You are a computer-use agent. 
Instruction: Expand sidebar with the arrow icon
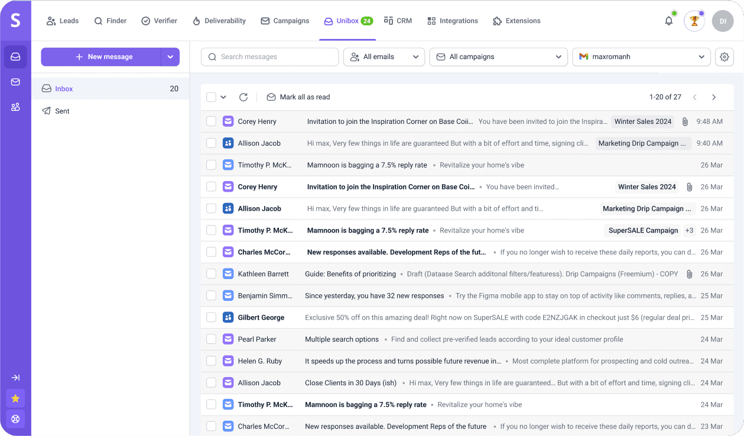tap(15, 378)
